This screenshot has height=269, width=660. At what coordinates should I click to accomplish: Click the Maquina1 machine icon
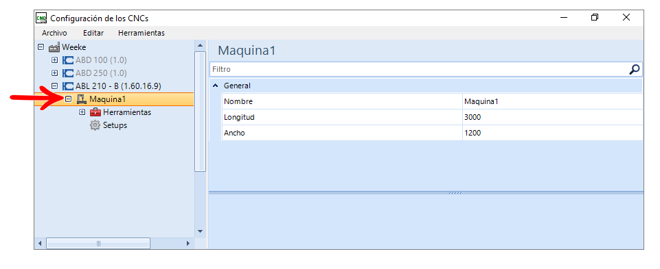click(81, 99)
